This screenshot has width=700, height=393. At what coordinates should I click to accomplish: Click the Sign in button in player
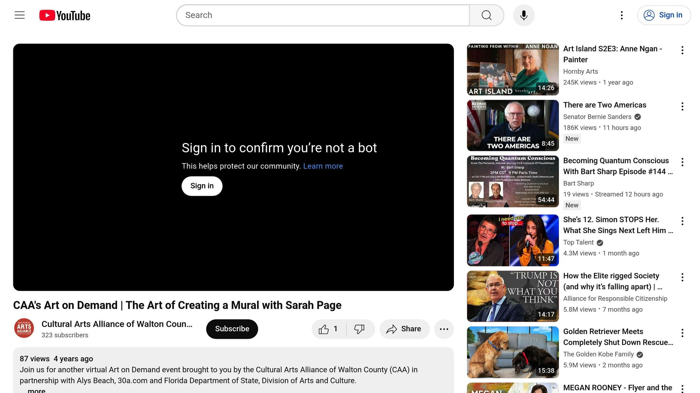pos(202,186)
